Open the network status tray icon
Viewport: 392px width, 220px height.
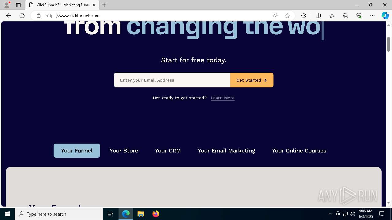coord(345,214)
